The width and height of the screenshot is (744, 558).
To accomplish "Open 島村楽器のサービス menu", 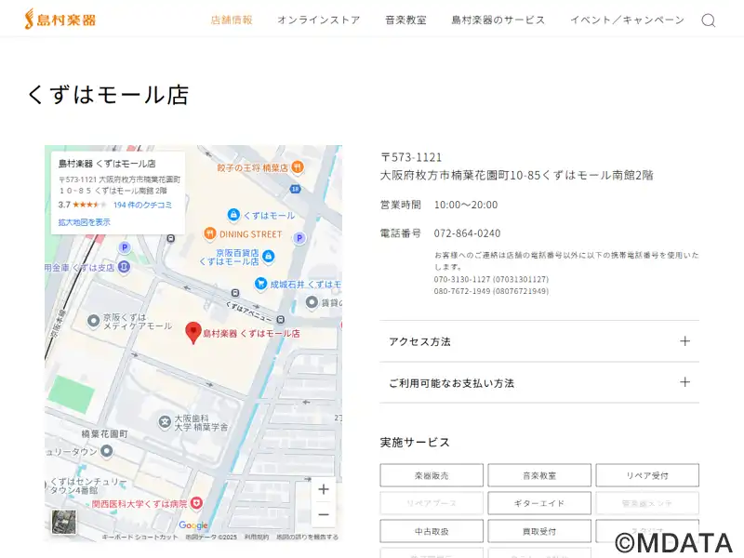I will [x=498, y=20].
